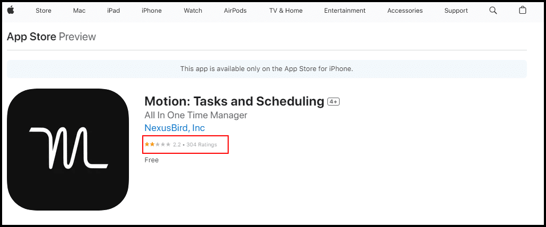Select AirPods in the navigation bar
The image size is (546, 227).
click(235, 11)
